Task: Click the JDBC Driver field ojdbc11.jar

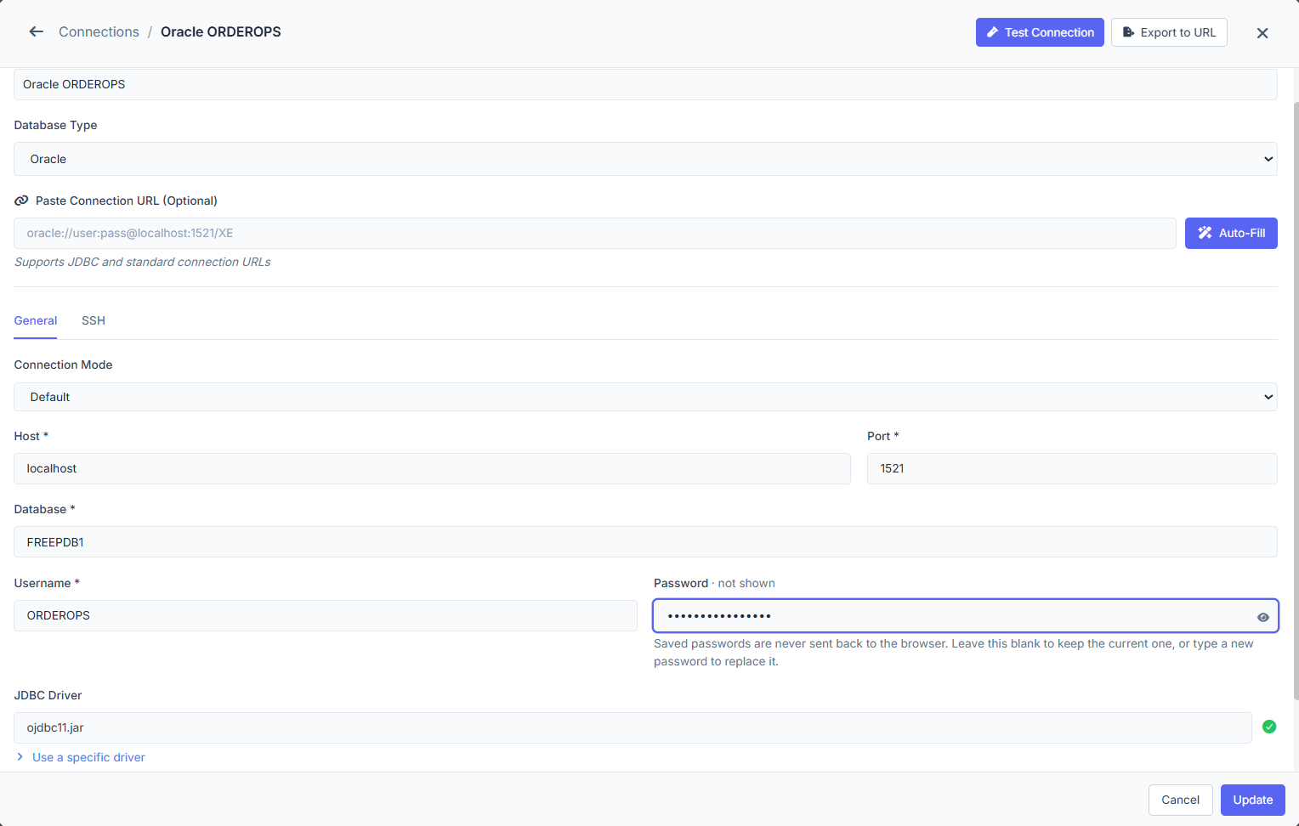Action: coord(632,727)
